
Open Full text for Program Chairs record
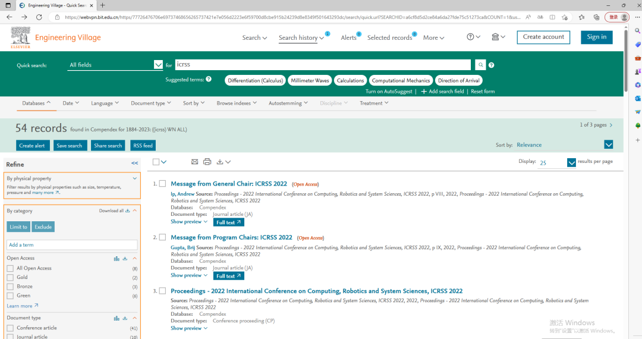pos(228,276)
